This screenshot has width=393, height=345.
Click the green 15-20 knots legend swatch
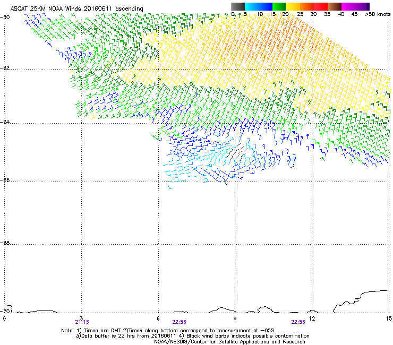click(279, 6)
